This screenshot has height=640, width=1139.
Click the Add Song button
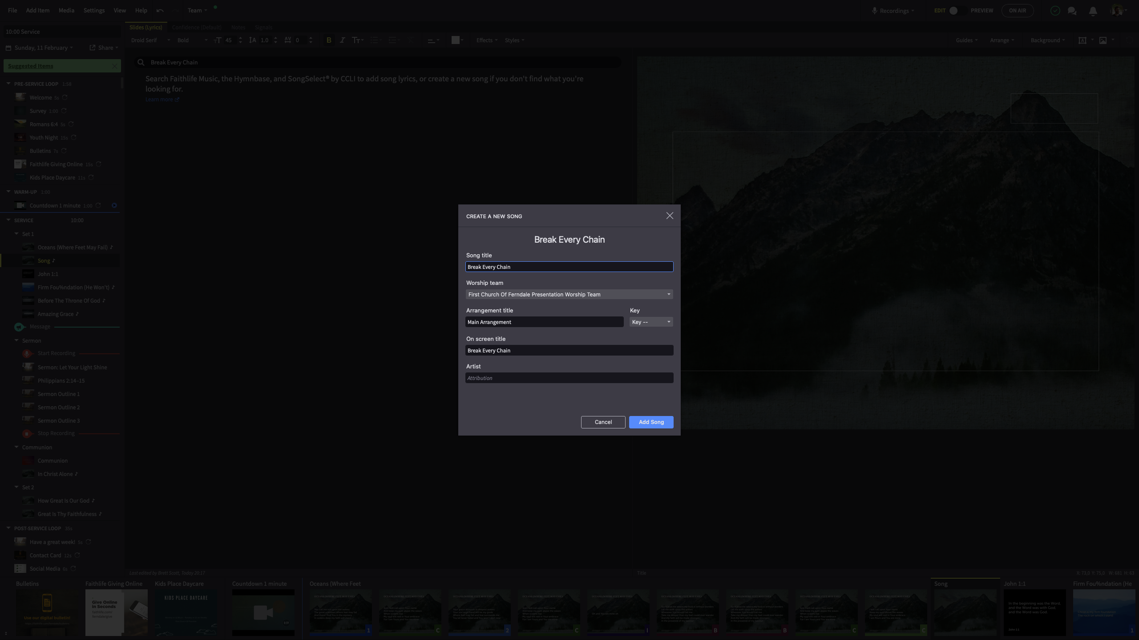tap(651, 422)
